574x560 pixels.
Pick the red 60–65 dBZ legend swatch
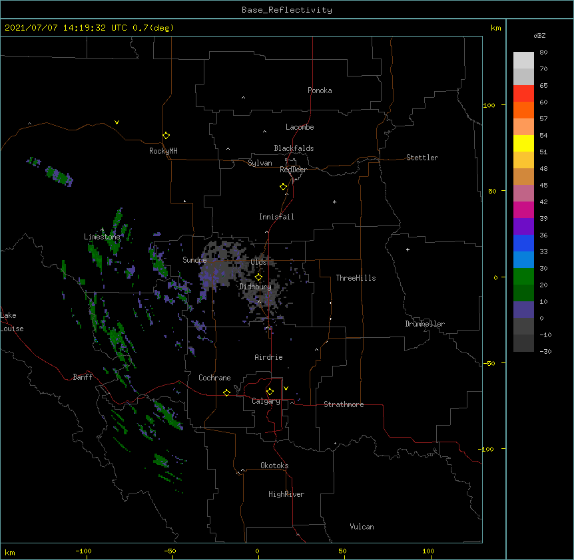[523, 93]
